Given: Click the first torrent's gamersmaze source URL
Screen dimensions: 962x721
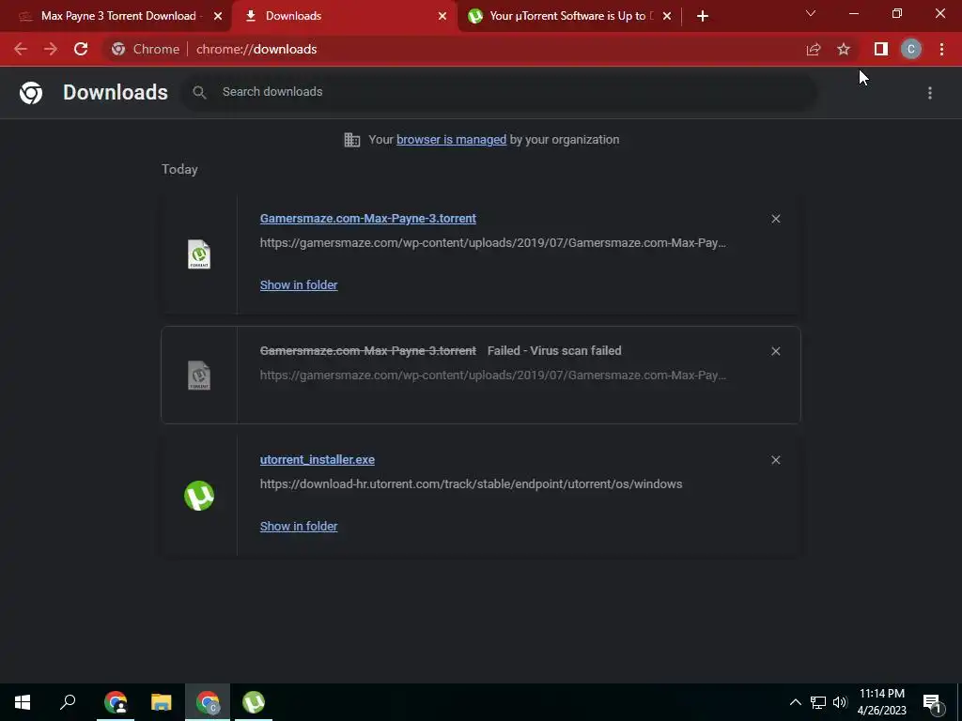Looking at the screenshot, I should 492,243.
